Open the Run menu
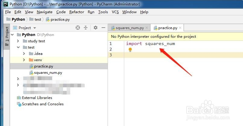This screenshot has width=243, height=126. (91, 12)
